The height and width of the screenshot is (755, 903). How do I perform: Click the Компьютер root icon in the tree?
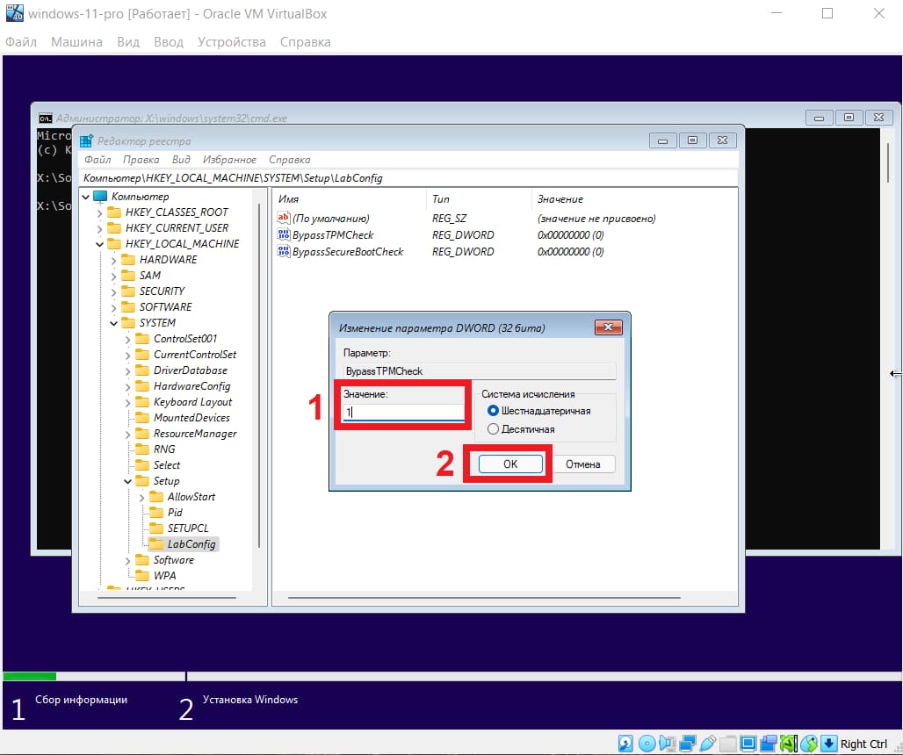[100, 197]
